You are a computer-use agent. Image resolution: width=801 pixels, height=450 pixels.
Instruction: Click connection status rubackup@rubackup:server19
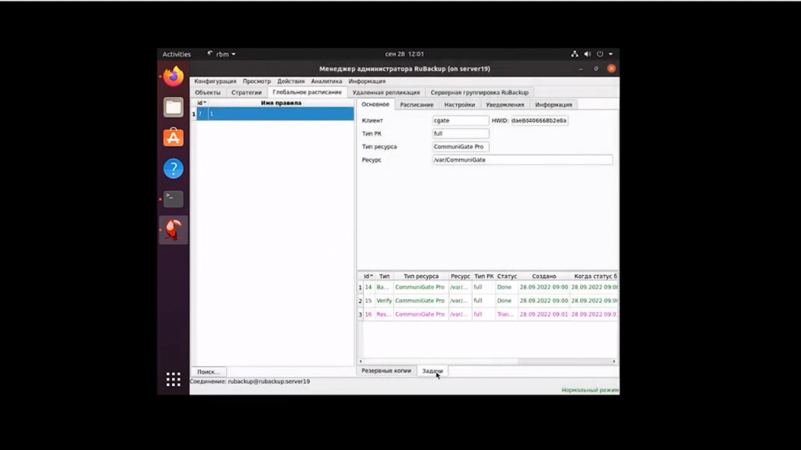(269, 381)
